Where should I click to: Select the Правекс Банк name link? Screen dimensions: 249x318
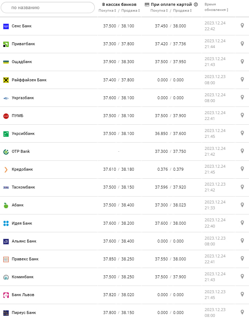pyautogui.click(x=25, y=259)
